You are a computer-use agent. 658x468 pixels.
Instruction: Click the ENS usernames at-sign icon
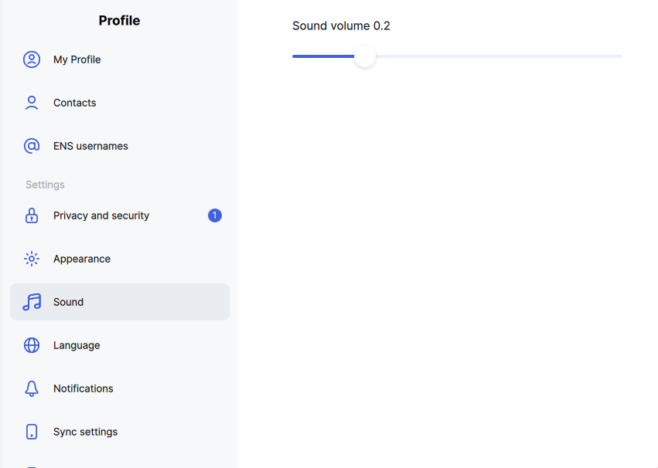(32, 146)
